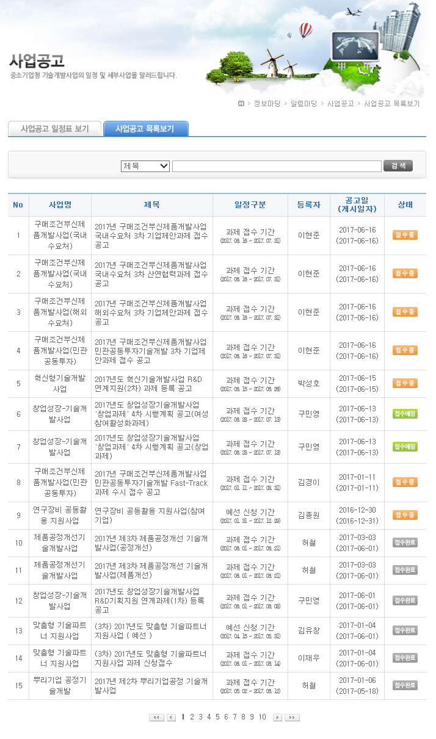The width and height of the screenshot is (436, 739).
Task: Click 정보마당 in the breadcrumb
Action: [x=267, y=104]
